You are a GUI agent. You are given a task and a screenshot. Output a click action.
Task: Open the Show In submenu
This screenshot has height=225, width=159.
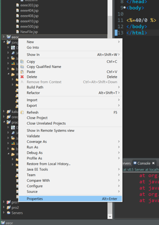(70, 55)
